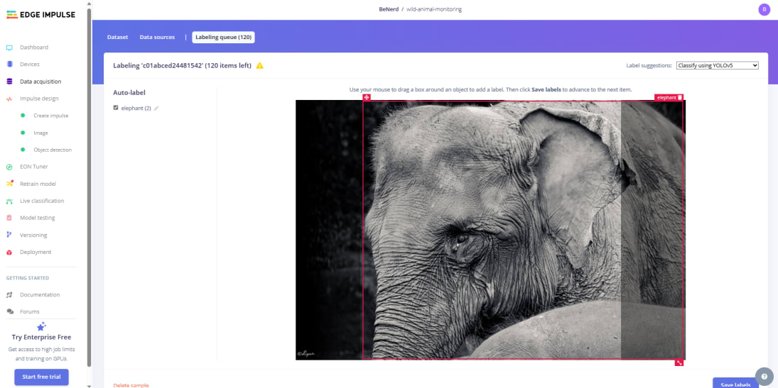Click the Versioning branch icon
The image size is (778, 388).
pyautogui.click(x=9, y=235)
